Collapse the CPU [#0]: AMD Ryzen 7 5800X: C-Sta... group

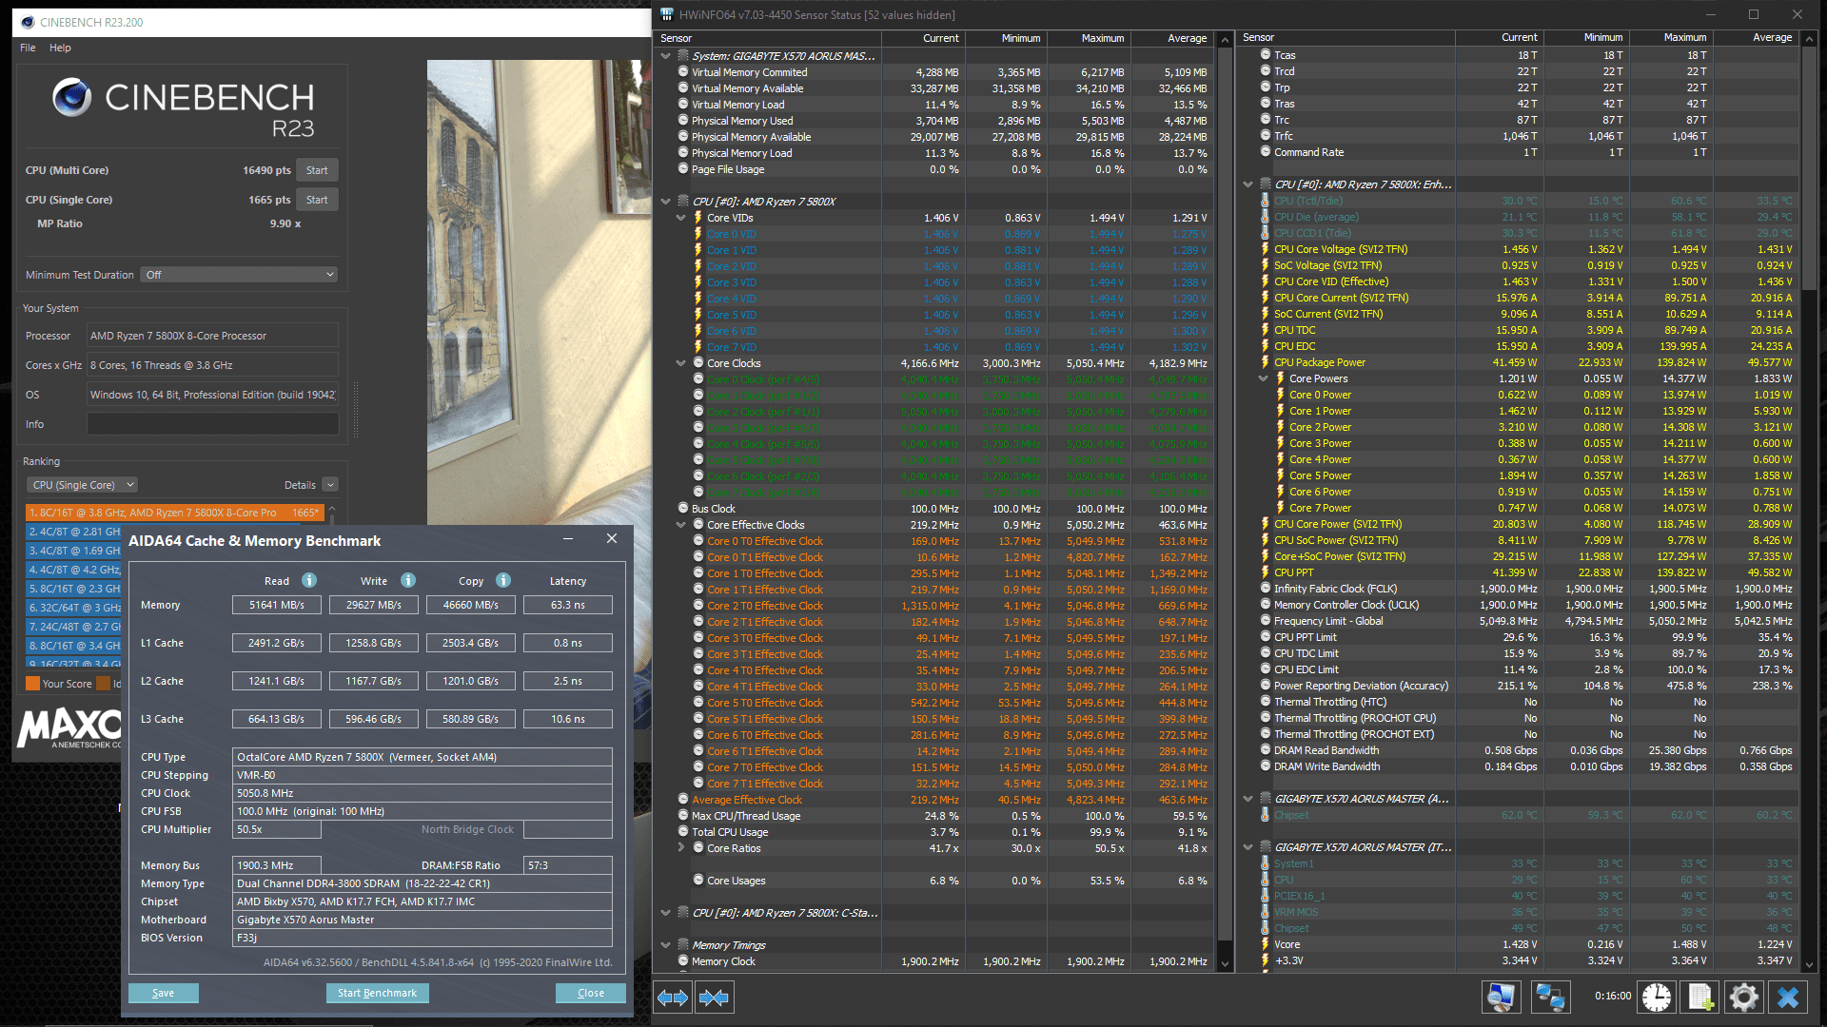(666, 913)
